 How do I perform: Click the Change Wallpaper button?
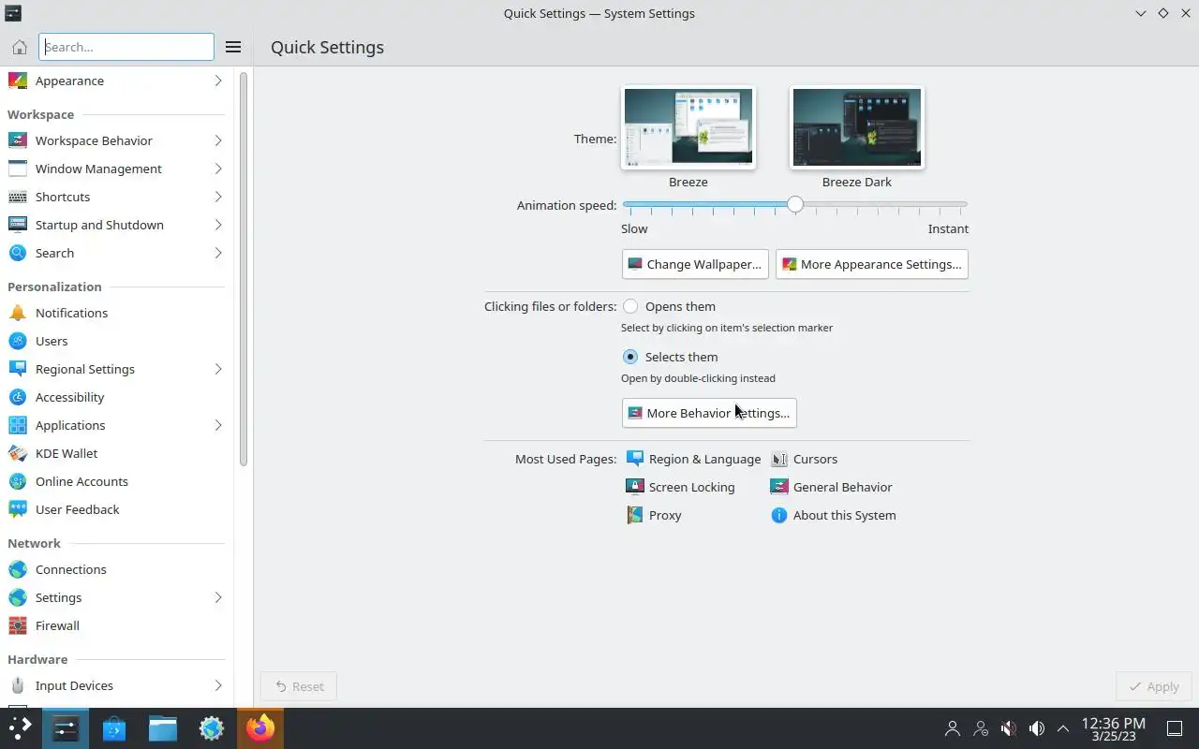695,264
